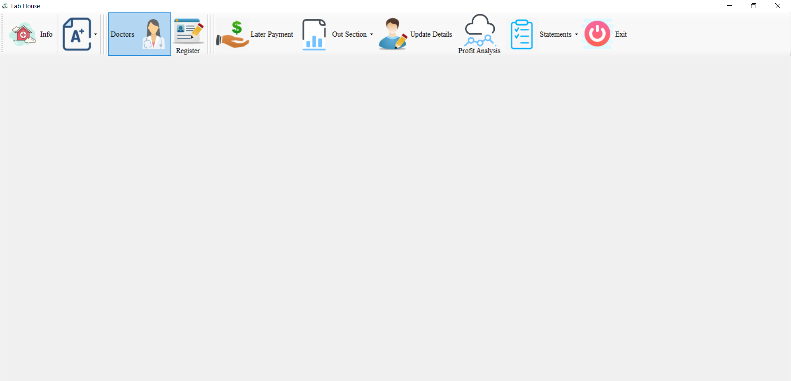Click the Doctors text label

(122, 34)
